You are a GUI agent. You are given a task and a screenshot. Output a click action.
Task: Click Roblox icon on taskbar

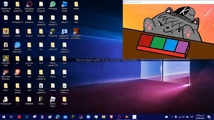pos(19,117)
